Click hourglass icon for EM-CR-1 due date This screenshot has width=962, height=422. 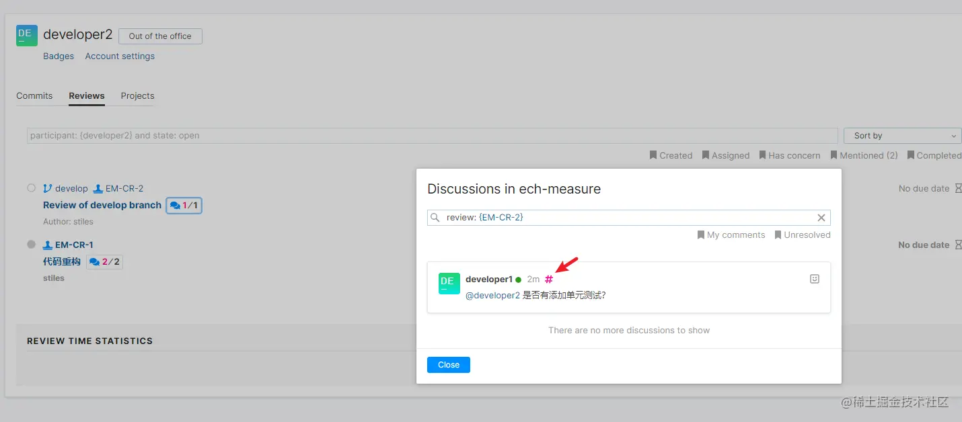tap(959, 245)
